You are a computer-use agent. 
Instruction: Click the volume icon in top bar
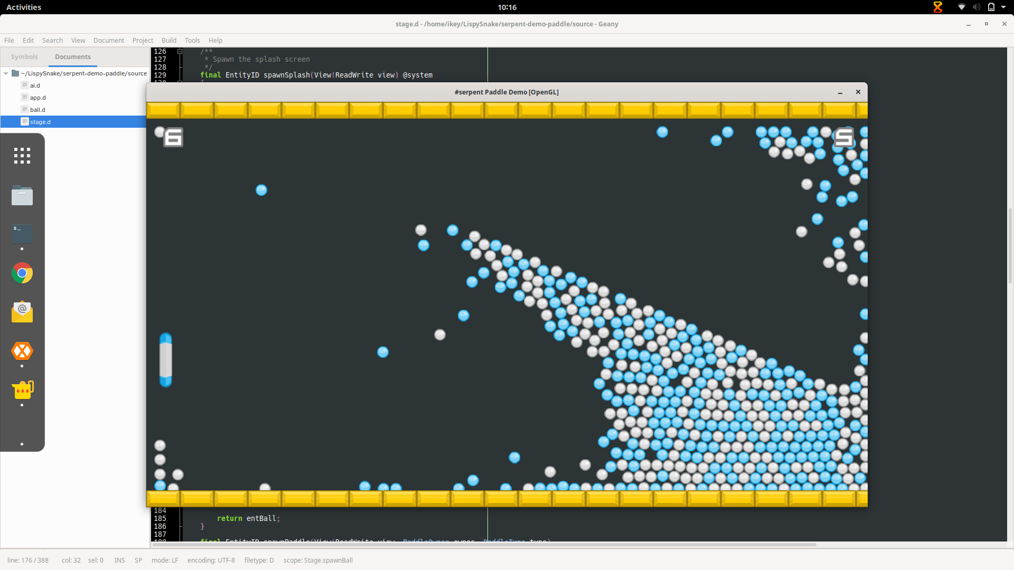pyautogui.click(x=977, y=7)
